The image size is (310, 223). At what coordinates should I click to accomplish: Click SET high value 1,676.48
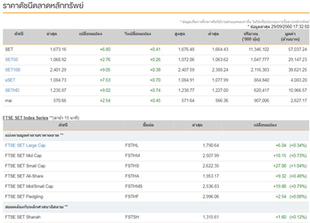pos(186,49)
